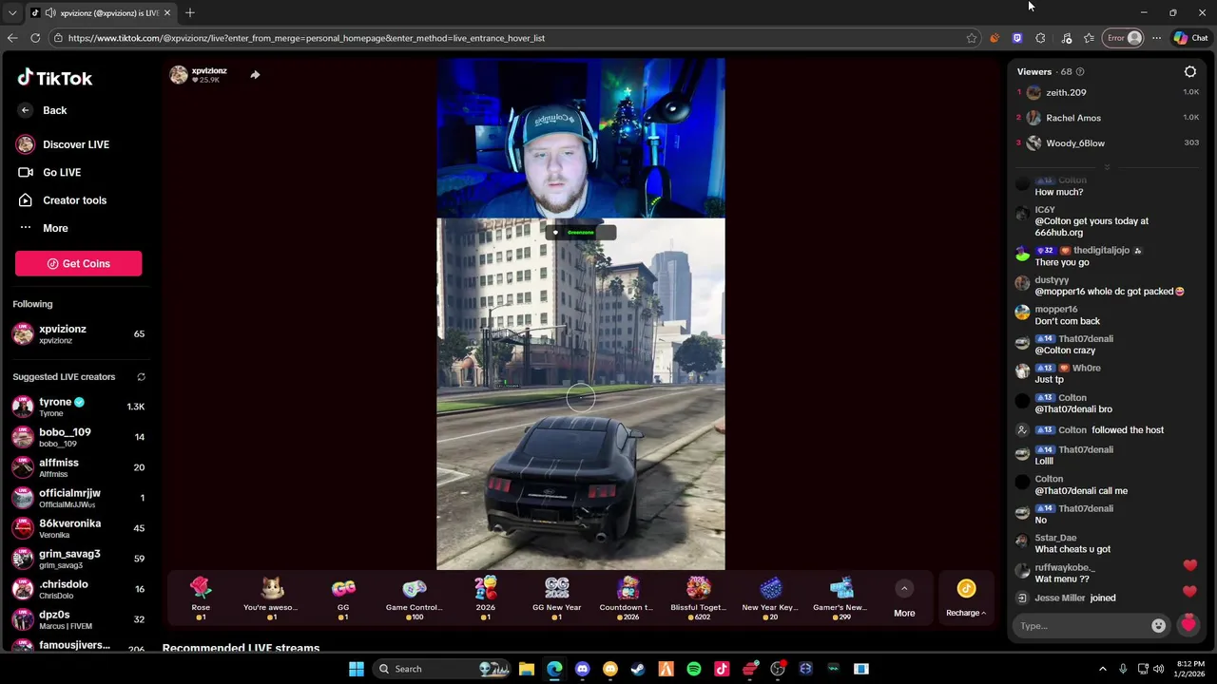Click thedigitaljojo username in chat
This screenshot has width=1217, height=684.
(x=1101, y=251)
